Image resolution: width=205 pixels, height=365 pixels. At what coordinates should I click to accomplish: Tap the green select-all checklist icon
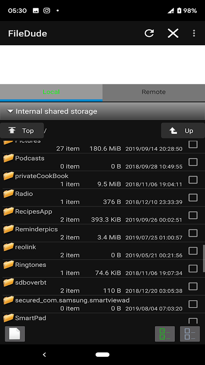pos(165,334)
